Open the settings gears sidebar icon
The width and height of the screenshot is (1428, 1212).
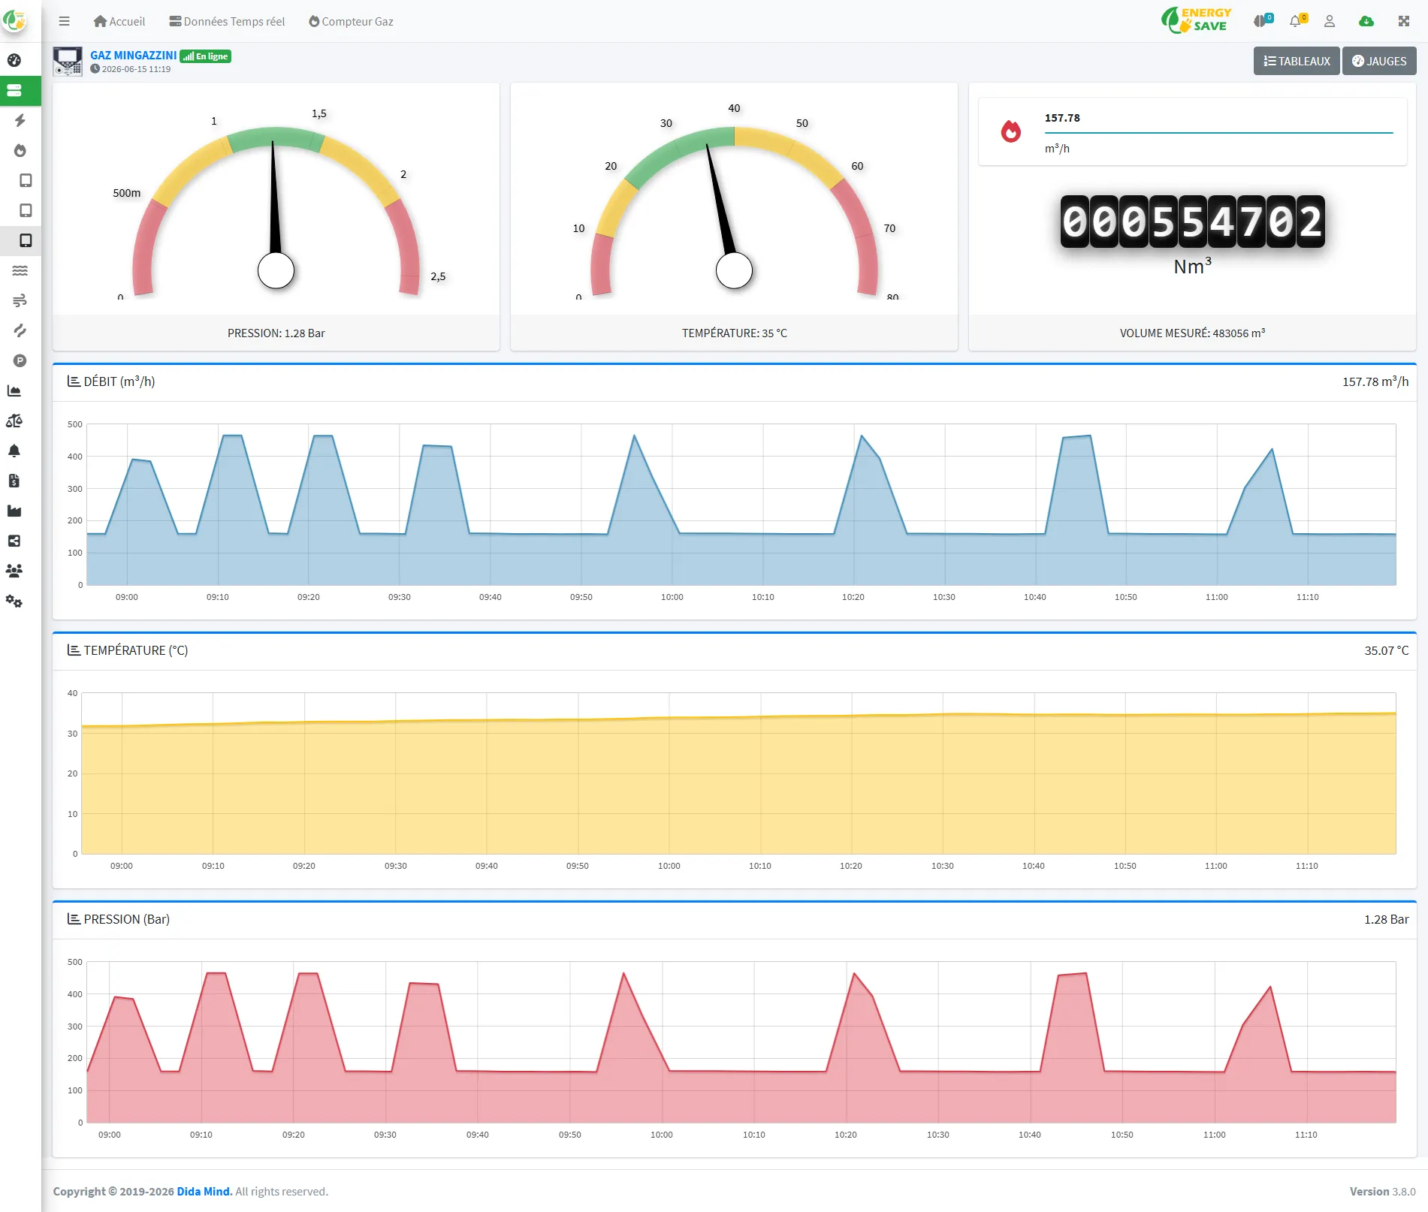(14, 601)
